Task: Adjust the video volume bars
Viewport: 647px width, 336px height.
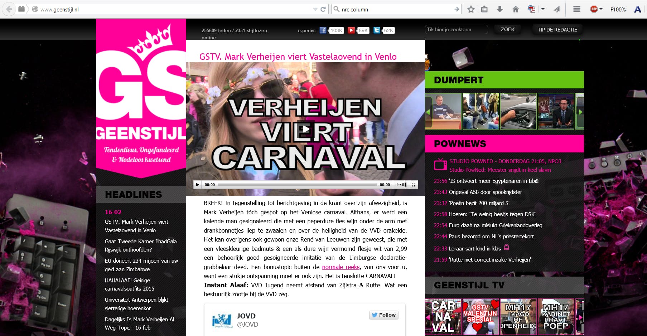Action: tap(401, 185)
